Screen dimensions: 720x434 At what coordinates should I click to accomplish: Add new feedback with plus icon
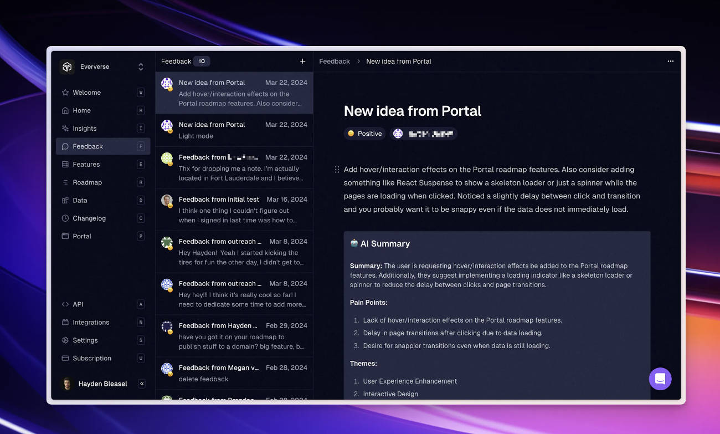click(x=302, y=62)
